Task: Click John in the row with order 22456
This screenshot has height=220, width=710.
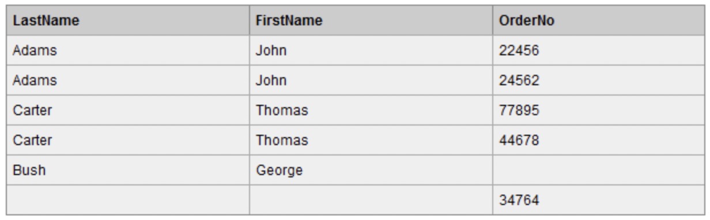Action: point(370,51)
